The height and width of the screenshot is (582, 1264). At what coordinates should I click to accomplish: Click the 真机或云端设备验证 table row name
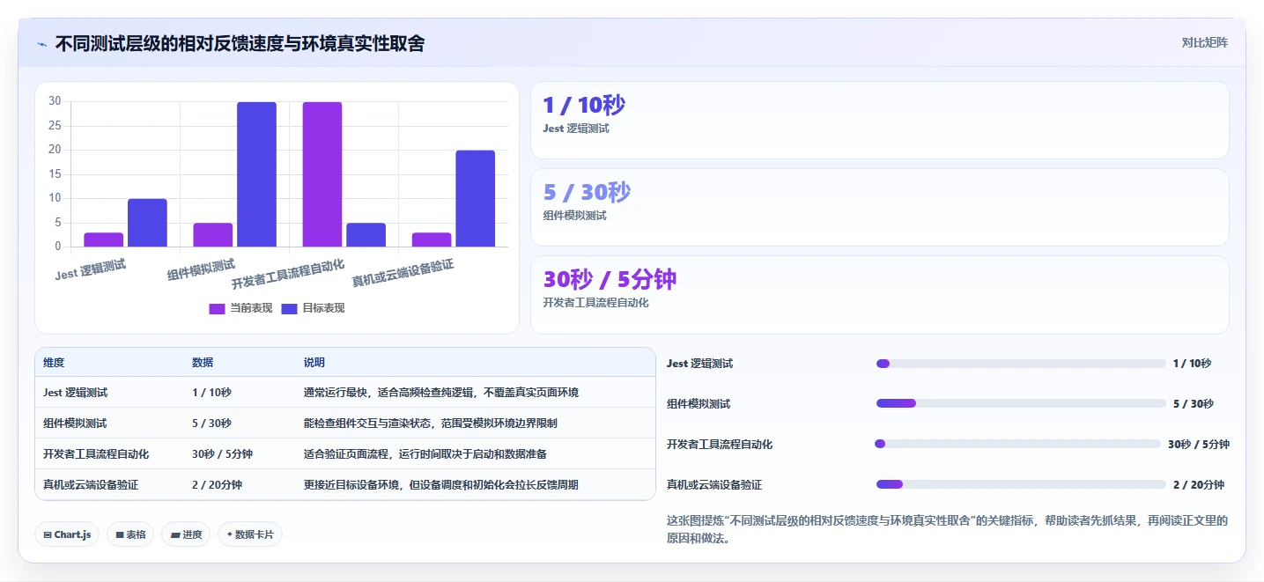pos(91,485)
